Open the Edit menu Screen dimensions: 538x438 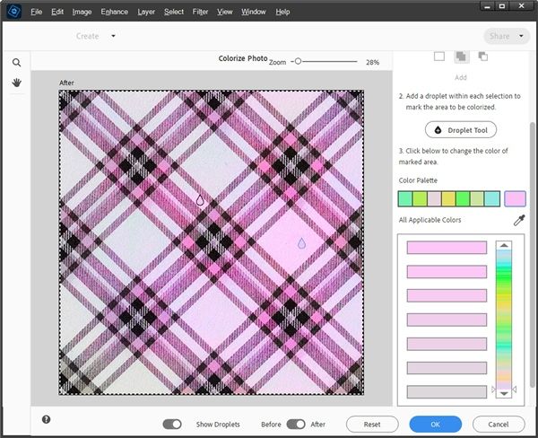[57, 12]
